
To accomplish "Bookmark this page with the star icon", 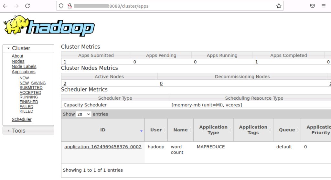I will [x=279, y=6].
